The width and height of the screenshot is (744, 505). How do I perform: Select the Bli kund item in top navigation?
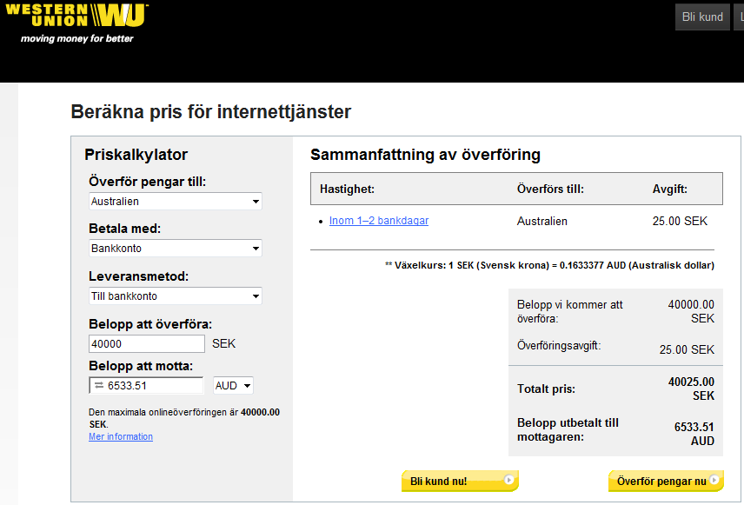702,17
